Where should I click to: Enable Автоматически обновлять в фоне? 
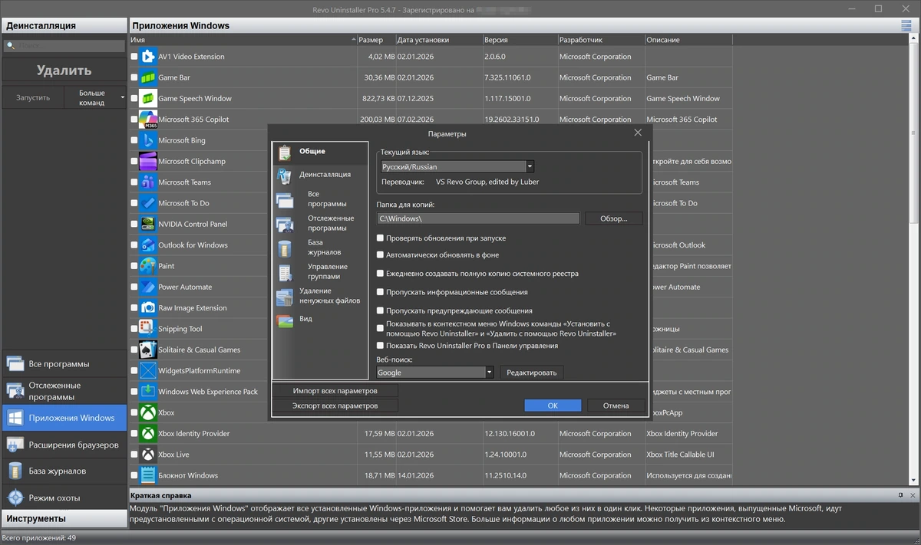coord(380,254)
